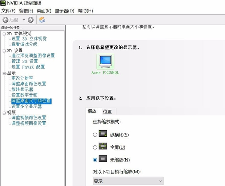
Task: Open the 桌面(K) menu
Action: click(x=44, y=11)
